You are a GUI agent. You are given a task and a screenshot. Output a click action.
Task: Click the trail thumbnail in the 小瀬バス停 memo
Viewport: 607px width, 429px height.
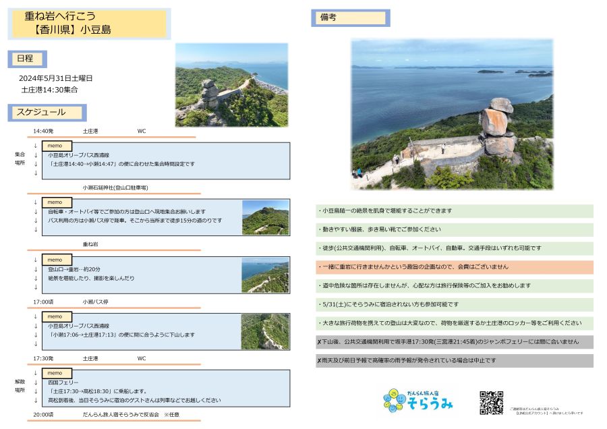click(x=265, y=331)
